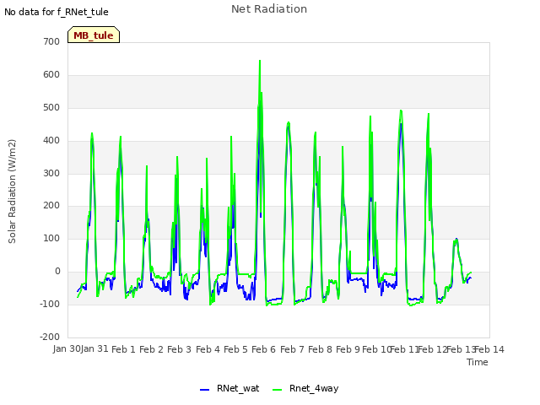The image size is (540, 405).
Task: Click the 500 y-axis label
Action: 51,108
